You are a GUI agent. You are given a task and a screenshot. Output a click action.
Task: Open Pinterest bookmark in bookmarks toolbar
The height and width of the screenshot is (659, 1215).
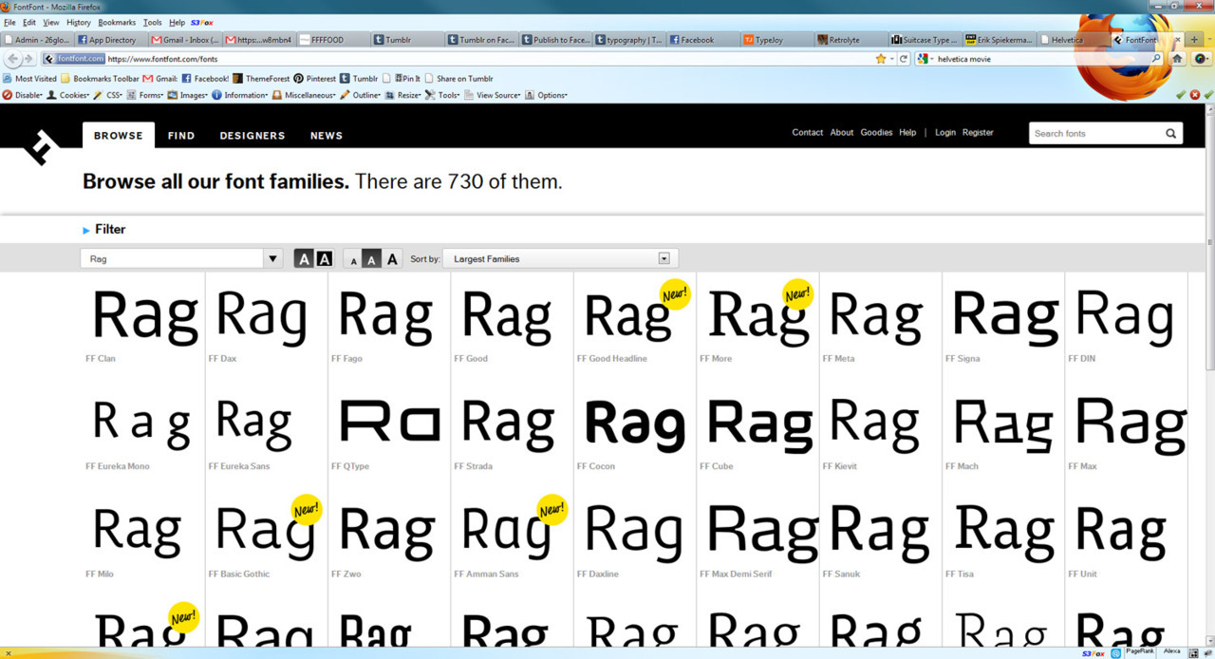point(314,79)
